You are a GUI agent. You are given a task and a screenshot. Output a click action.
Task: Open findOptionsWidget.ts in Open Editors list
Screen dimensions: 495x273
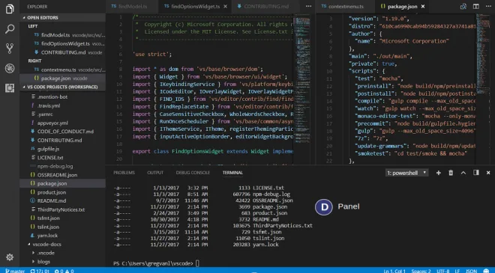pos(62,44)
